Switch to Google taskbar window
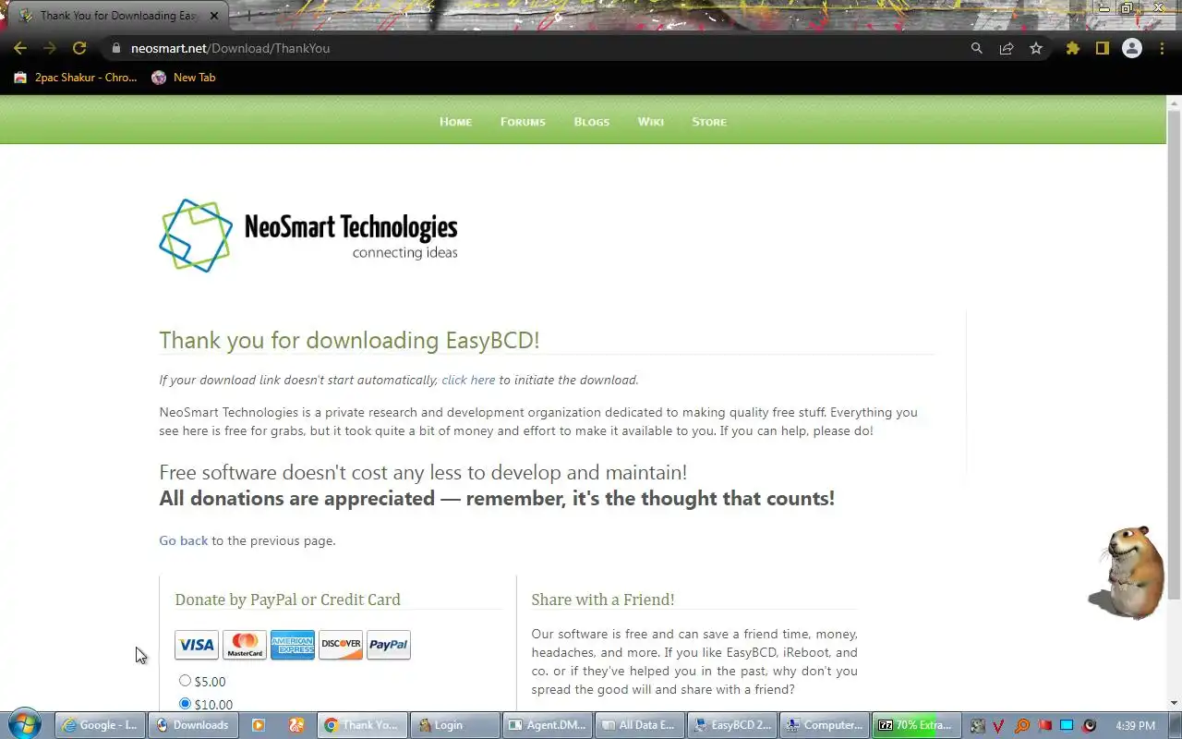 tap(99, 725)
